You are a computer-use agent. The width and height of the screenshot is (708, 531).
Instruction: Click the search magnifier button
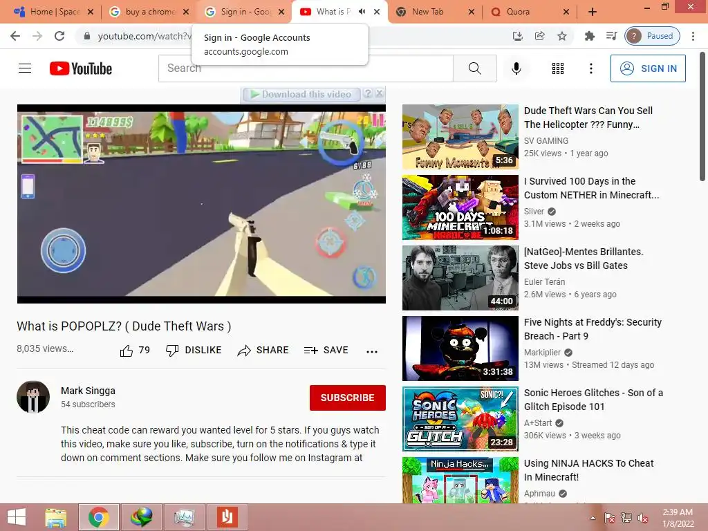(474, 68)
